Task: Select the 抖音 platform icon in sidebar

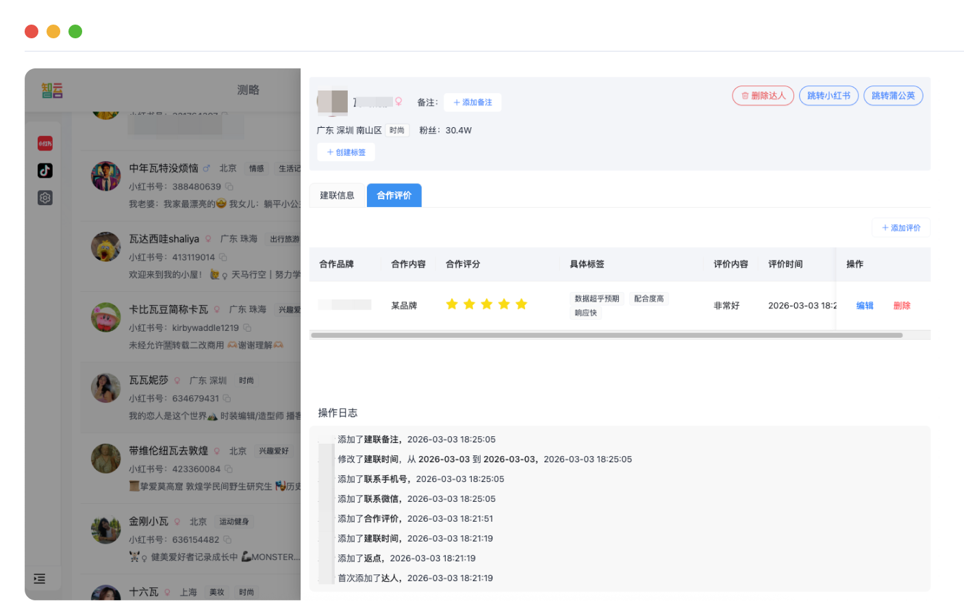Action: 45,170
